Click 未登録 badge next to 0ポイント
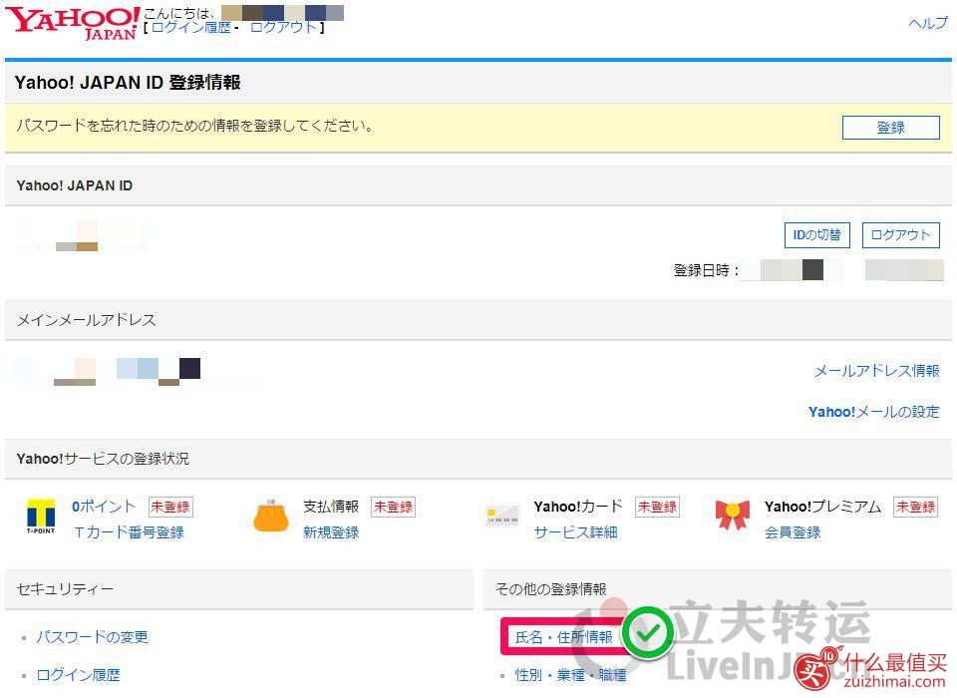The height and width of the screenshot is (698, 957). tap(170, 507)
